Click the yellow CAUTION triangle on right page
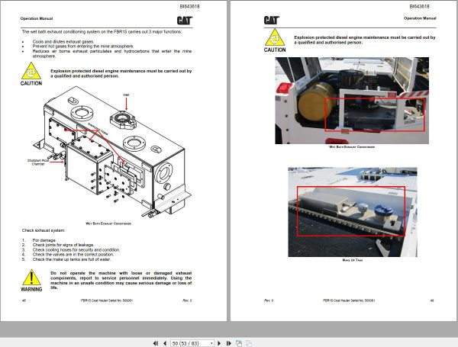 pos(275,37)
